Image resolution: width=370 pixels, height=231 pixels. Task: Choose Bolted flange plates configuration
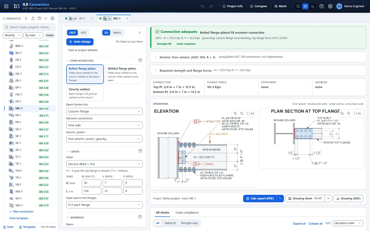[x=85, y=74]
